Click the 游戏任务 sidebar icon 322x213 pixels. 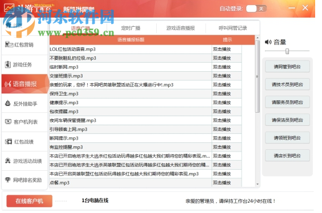tap(8, 64)
